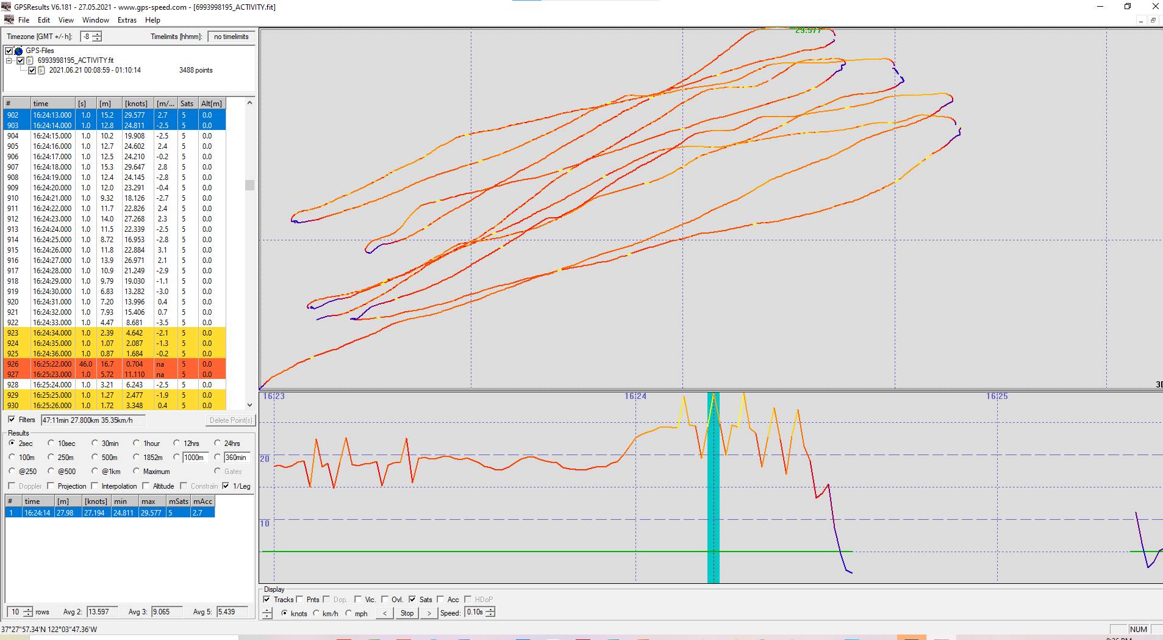Switch speed units to km/h
The image size is (1163, 640).
[316, 613]
